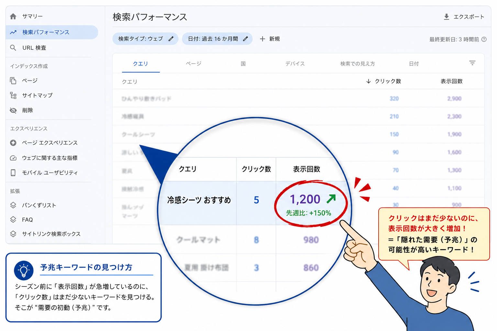Click the 210 clicks value
Screen dimensions: 497x331
point(394,116)
